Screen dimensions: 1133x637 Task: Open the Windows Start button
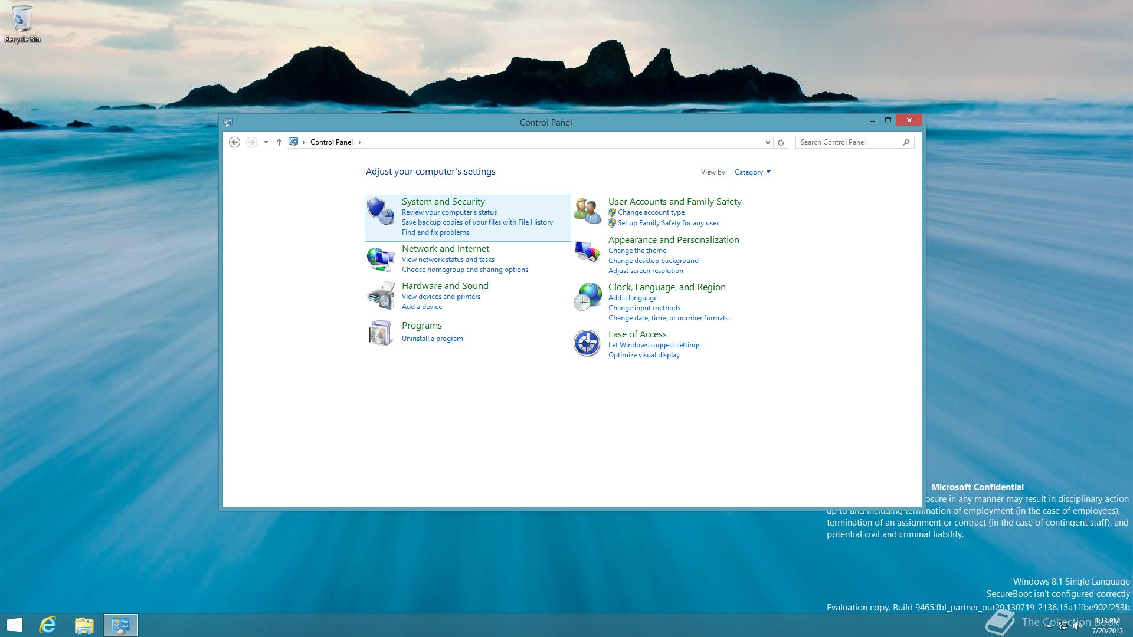pyautogui.click(x=15, y=625)
